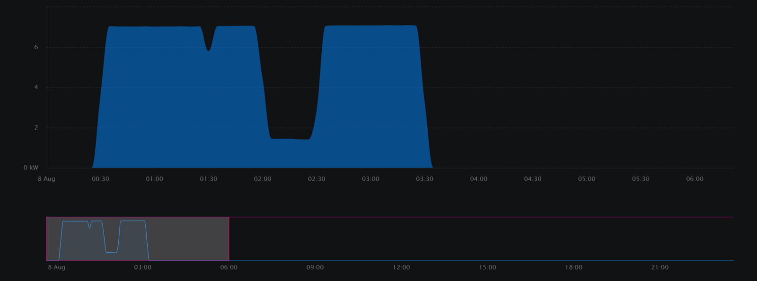This screenshot has height=281, width=757.
Task: Click the grey range selector in the overview
Action: pyautogui.click(x=138, y=239)
